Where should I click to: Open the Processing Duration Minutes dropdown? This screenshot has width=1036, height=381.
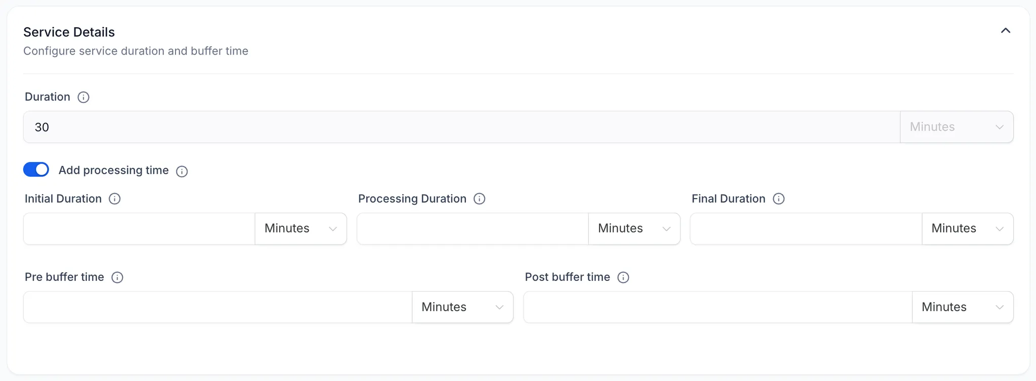(634, 228)
